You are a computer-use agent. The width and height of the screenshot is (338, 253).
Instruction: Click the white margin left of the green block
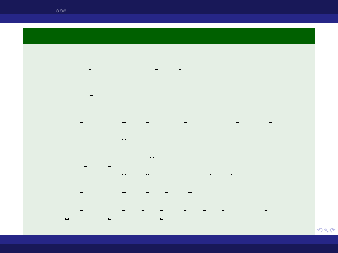tap(11, 129)
